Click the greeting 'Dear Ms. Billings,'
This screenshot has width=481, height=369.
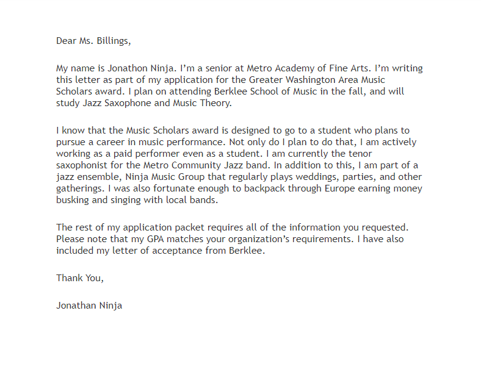click(x=93, y=41)
